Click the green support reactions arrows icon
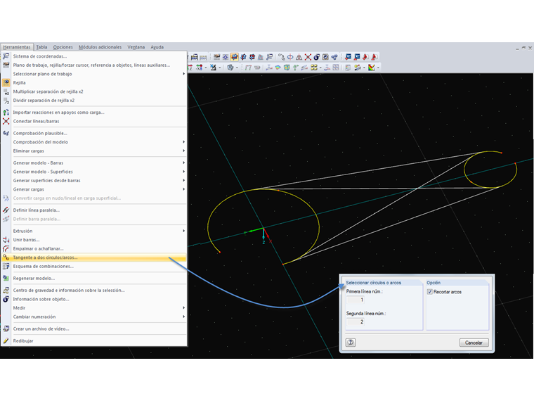Image resolution: width=534 pixels, height=401 pixels. click(295, 68)
